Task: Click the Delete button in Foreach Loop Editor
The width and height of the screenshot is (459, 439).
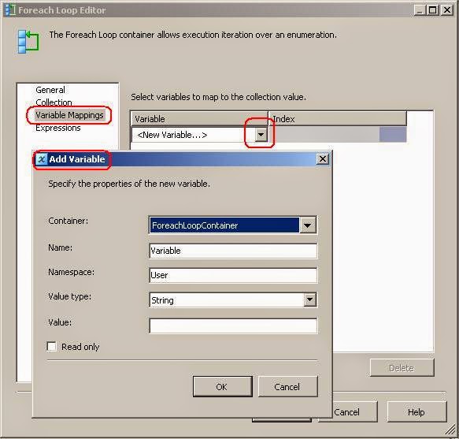Action: (x=402, y=368)
